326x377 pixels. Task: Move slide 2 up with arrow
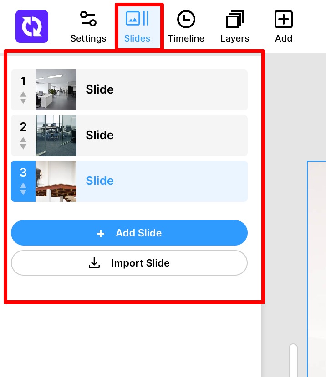pos(23,140)
